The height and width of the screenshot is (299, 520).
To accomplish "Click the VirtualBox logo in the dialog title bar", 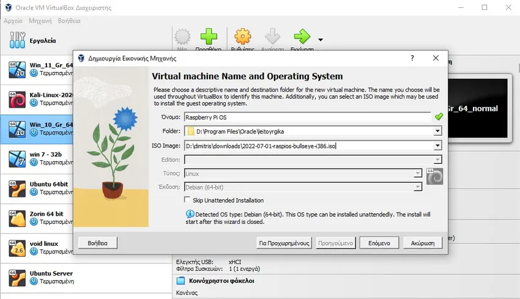I will 81,58.
